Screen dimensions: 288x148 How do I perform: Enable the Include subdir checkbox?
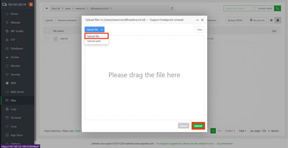(254, 8)
